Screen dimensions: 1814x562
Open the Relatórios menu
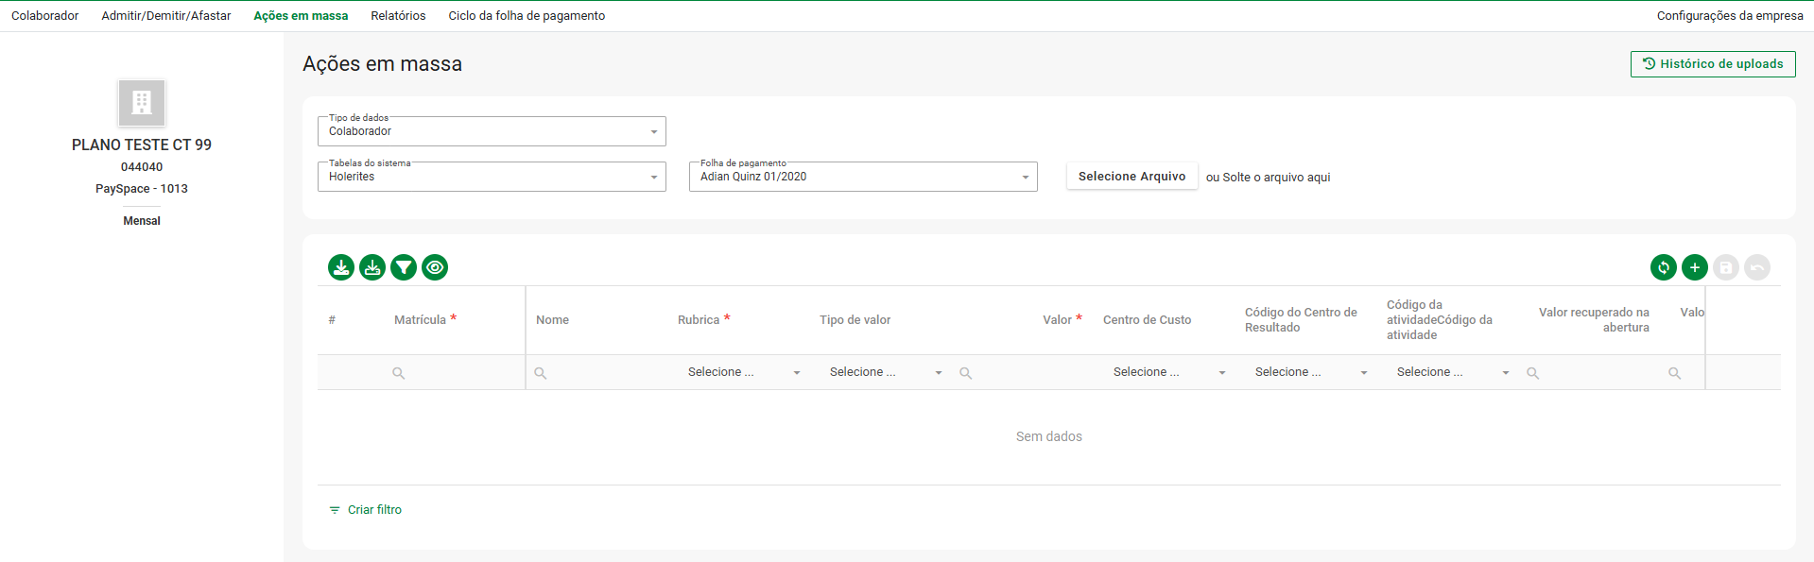click(398, 16)
